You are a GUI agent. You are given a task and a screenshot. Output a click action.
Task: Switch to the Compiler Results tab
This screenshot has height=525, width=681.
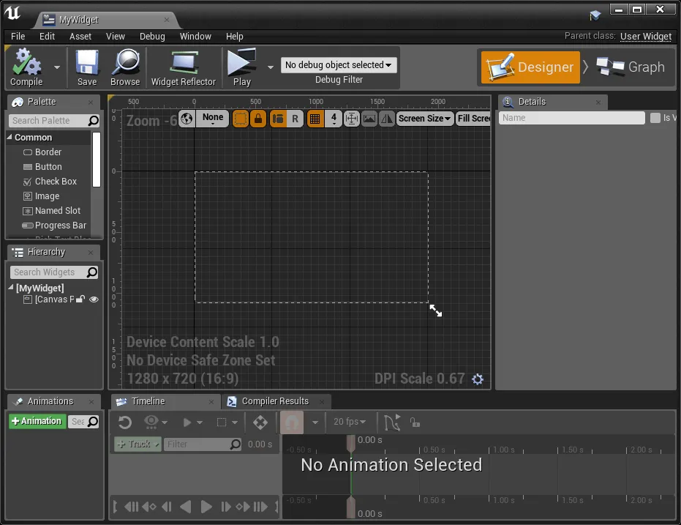tap(275, 401)
